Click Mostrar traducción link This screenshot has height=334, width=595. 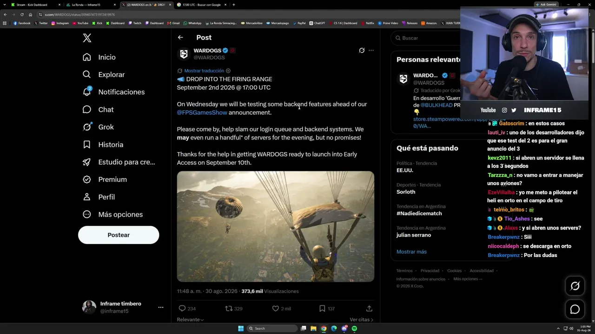[x=204, y=71]
